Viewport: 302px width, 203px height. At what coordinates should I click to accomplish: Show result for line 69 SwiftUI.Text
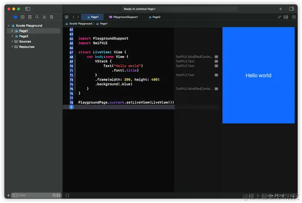(216, 61)
